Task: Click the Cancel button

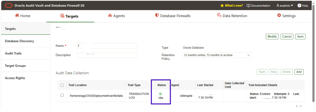Action: pyautogui.click(x=287, y=37)
